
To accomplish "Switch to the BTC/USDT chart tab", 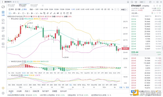I will pos(11,5).
